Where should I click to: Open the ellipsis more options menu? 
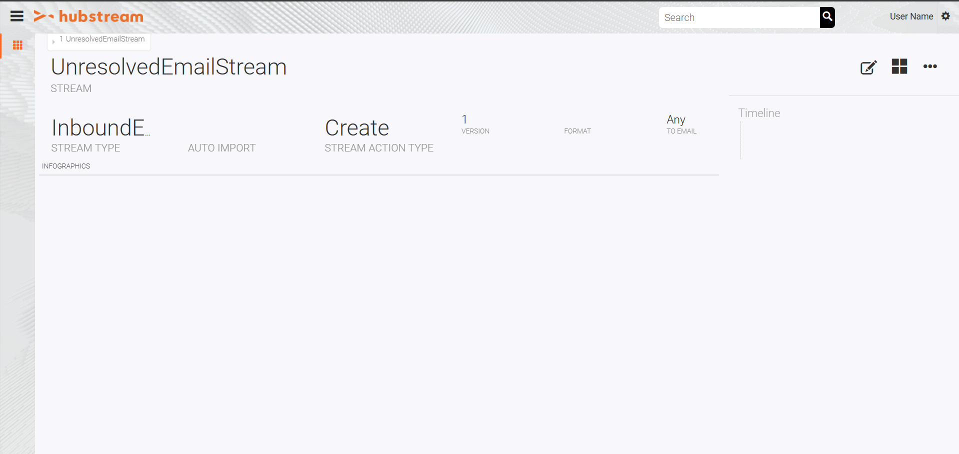[930, 67]
